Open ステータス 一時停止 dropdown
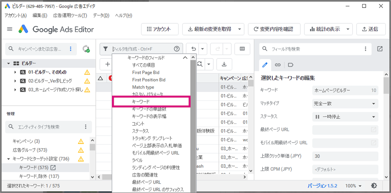The height and width of the screenshot is (193, 391). pyautogui.click(x=345, y=117)
